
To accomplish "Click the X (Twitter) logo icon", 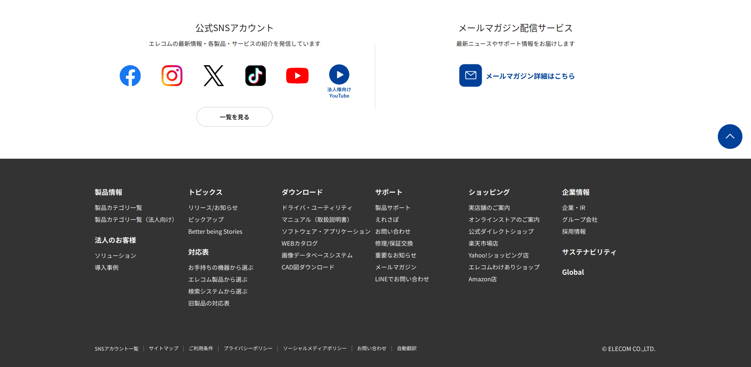I will point(214,76).
